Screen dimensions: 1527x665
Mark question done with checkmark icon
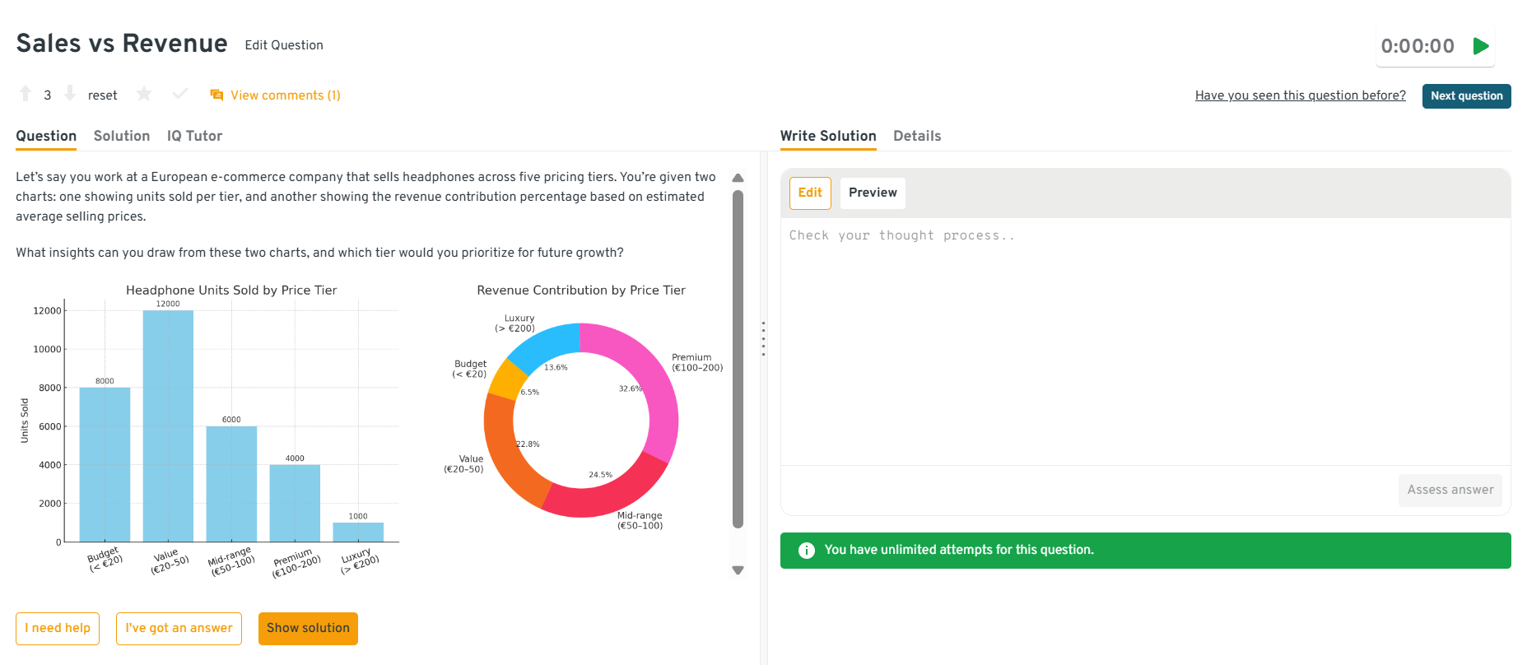(x=180, y=95)
